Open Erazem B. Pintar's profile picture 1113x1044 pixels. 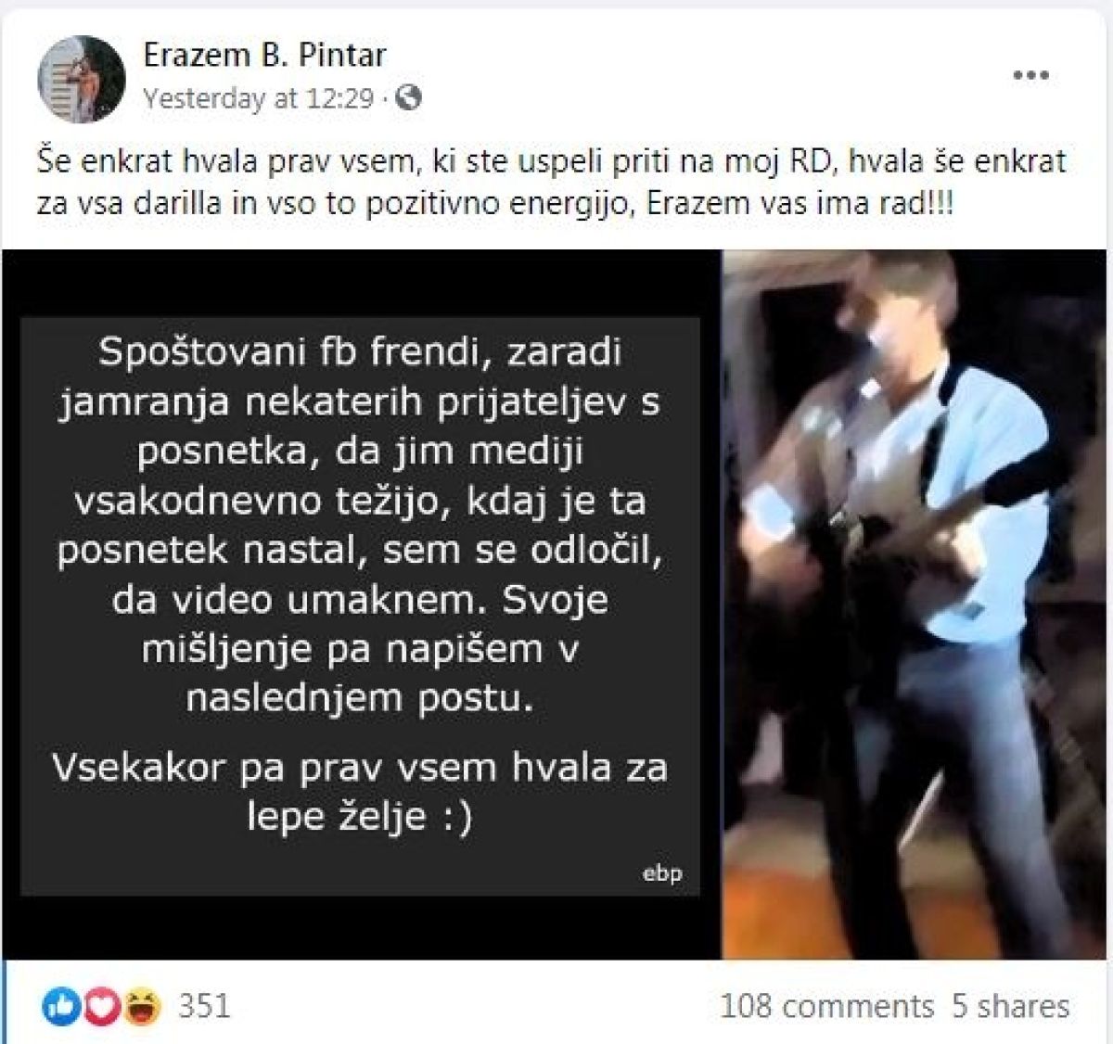[x=81, y=81]
